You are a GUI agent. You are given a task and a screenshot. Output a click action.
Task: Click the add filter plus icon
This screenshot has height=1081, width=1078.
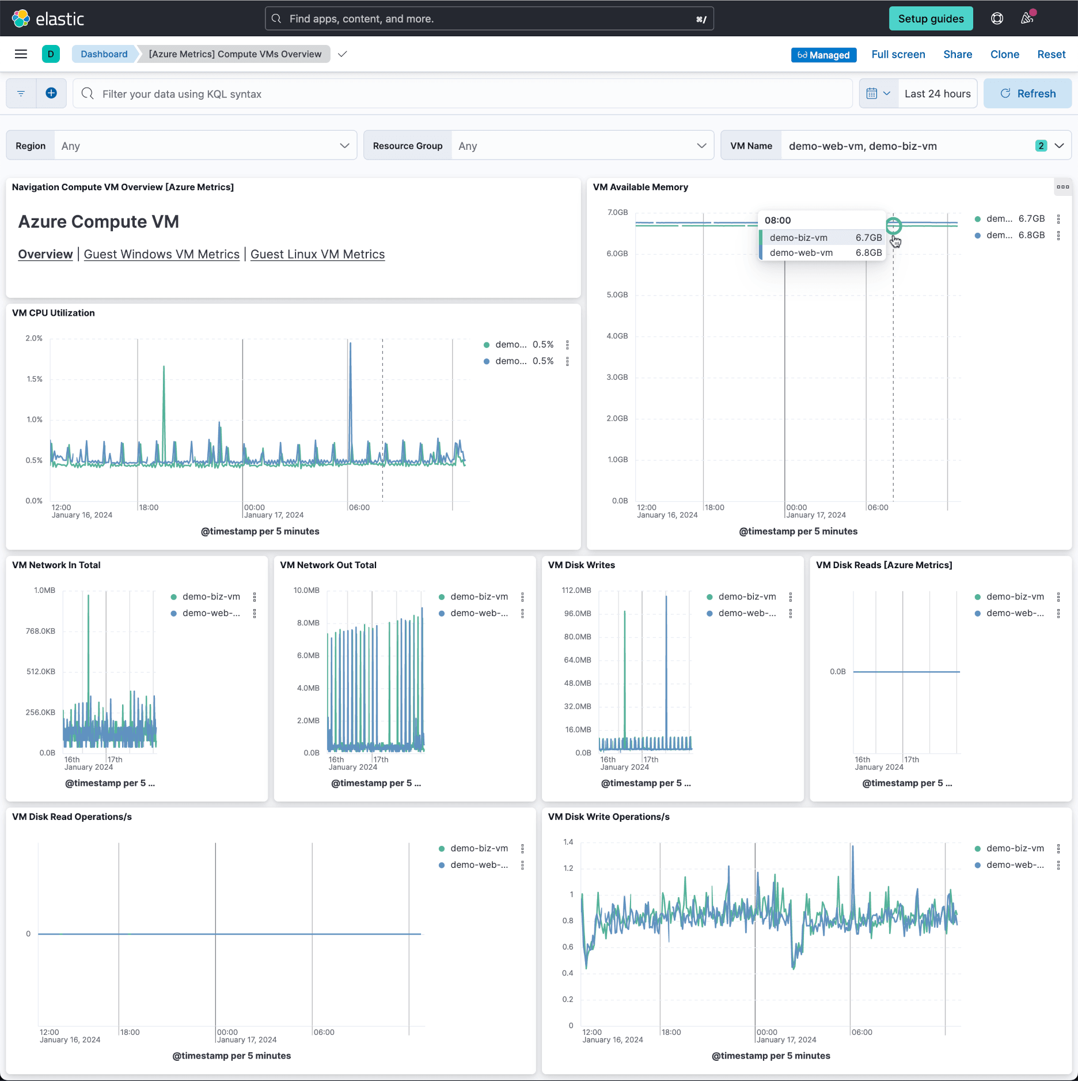point(51,93)
